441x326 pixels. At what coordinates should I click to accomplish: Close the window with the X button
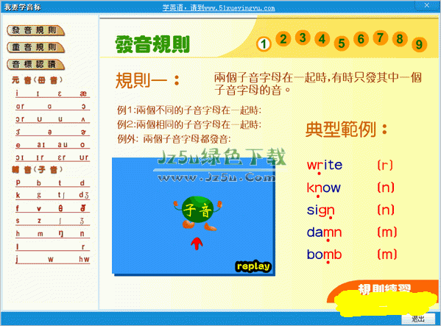(x=427, y=5)
